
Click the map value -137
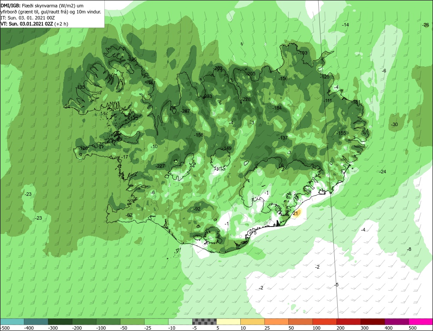(283, 138)
